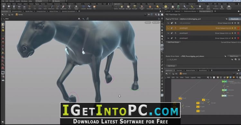Open the Scene View tab dropdown arrow

pos(10,11)
